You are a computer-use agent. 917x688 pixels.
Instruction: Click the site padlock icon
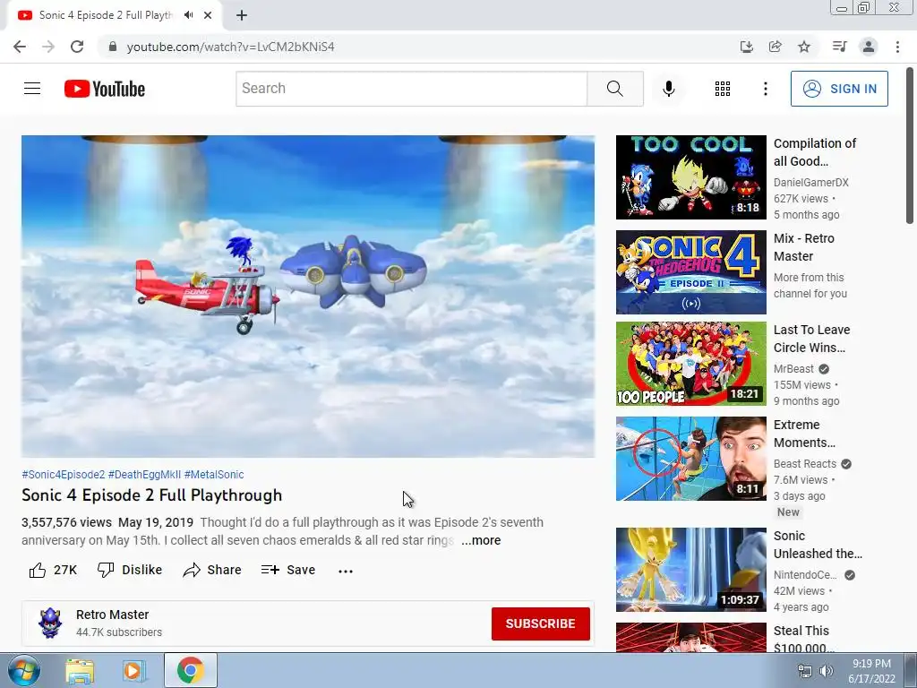(x=113, y=47)
